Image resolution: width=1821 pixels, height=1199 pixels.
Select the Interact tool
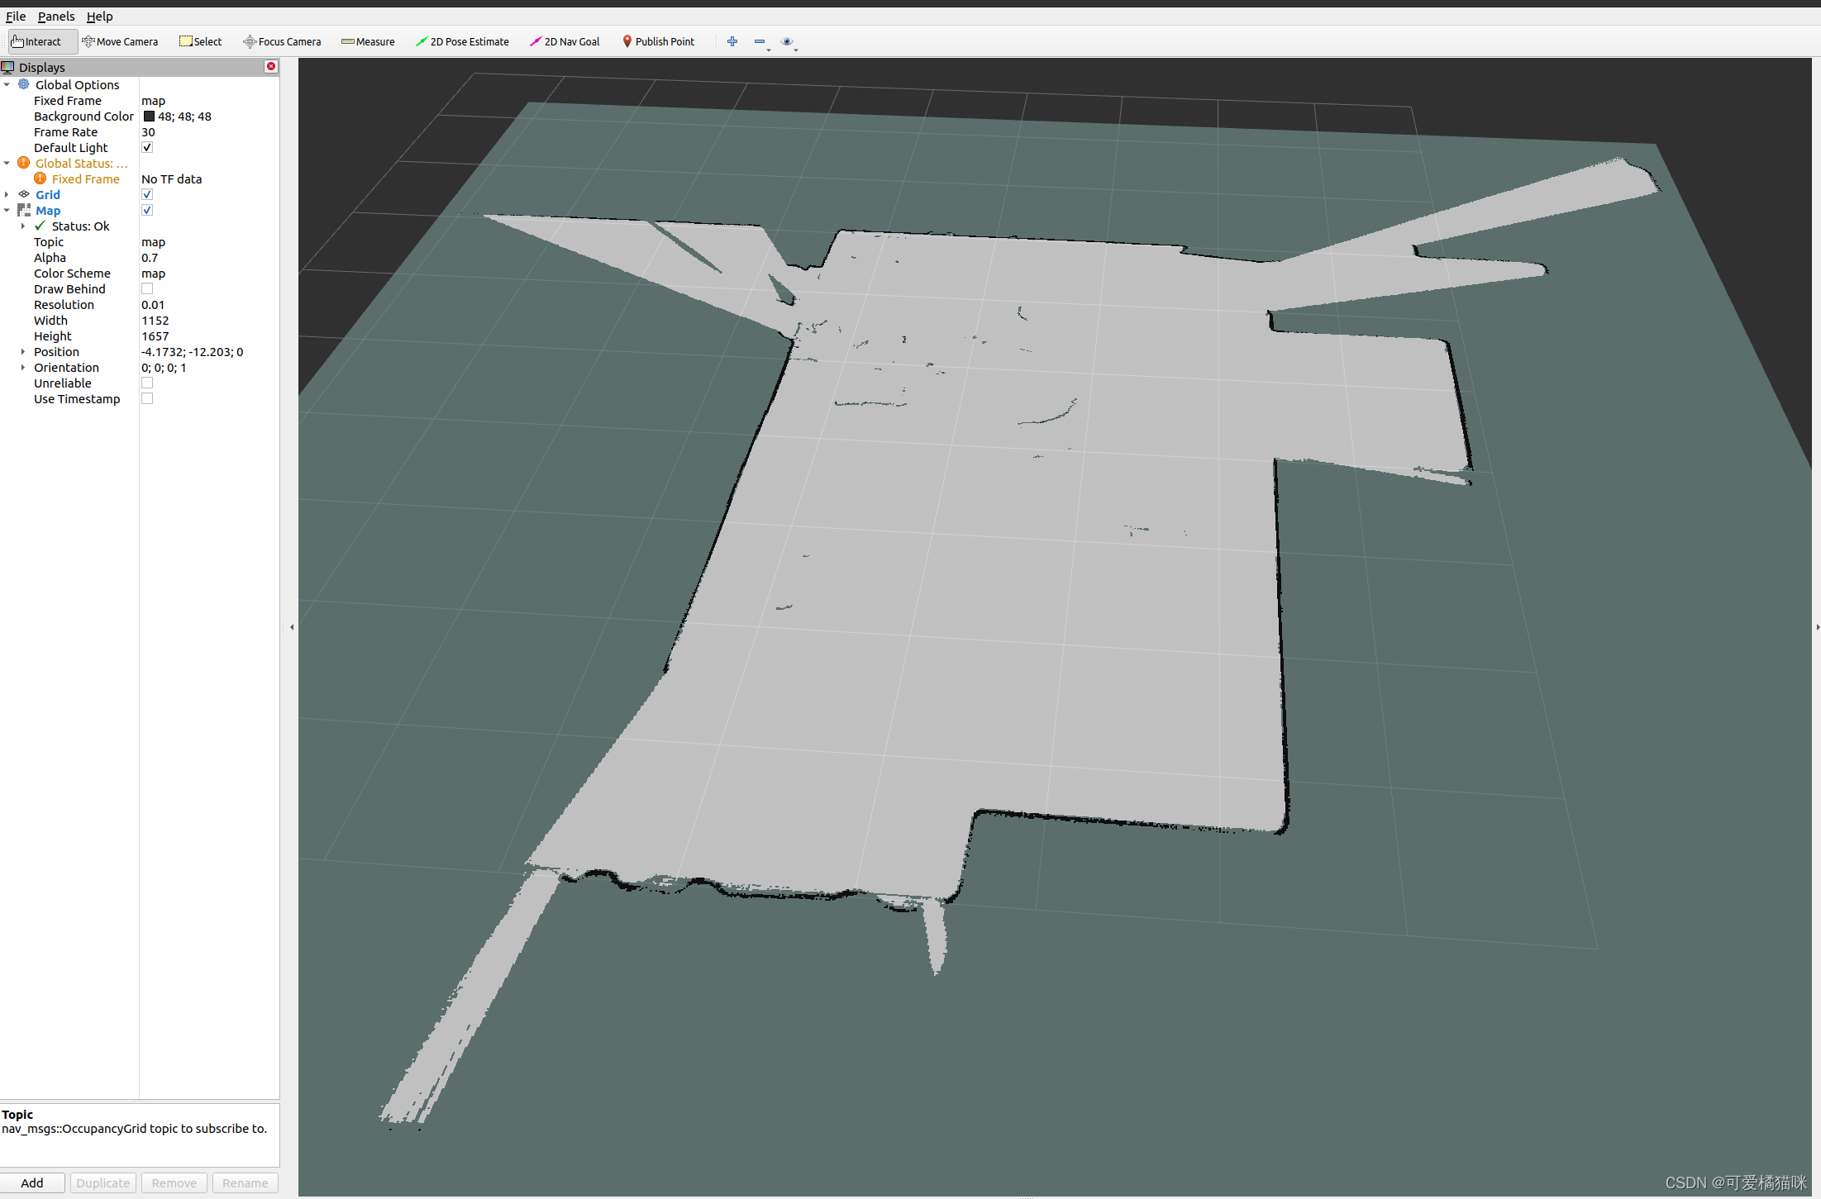coord(36,41)
